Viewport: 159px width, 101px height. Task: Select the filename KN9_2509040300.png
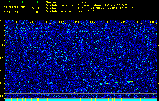point(14,7)
